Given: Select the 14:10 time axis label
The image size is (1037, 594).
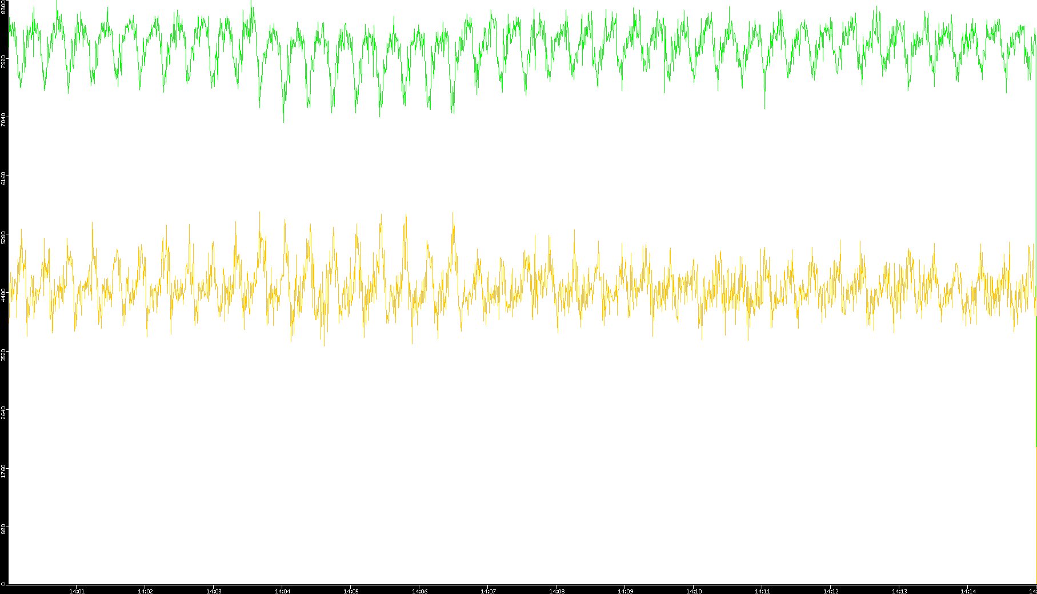Looking at the screenshot, I should 694,591.
